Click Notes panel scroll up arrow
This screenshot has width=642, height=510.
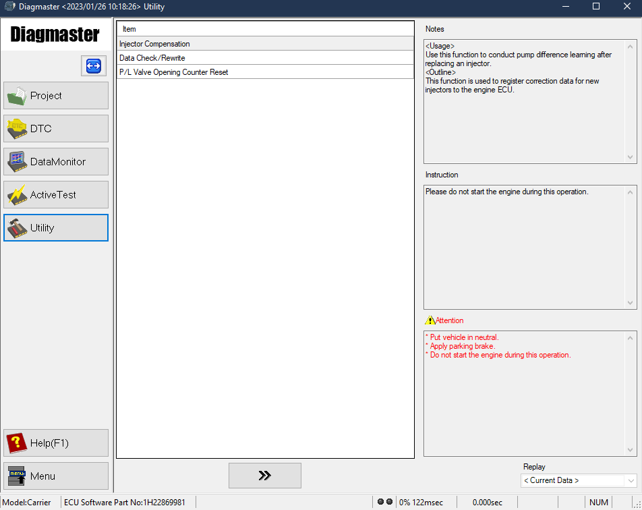tap(630, 47)
